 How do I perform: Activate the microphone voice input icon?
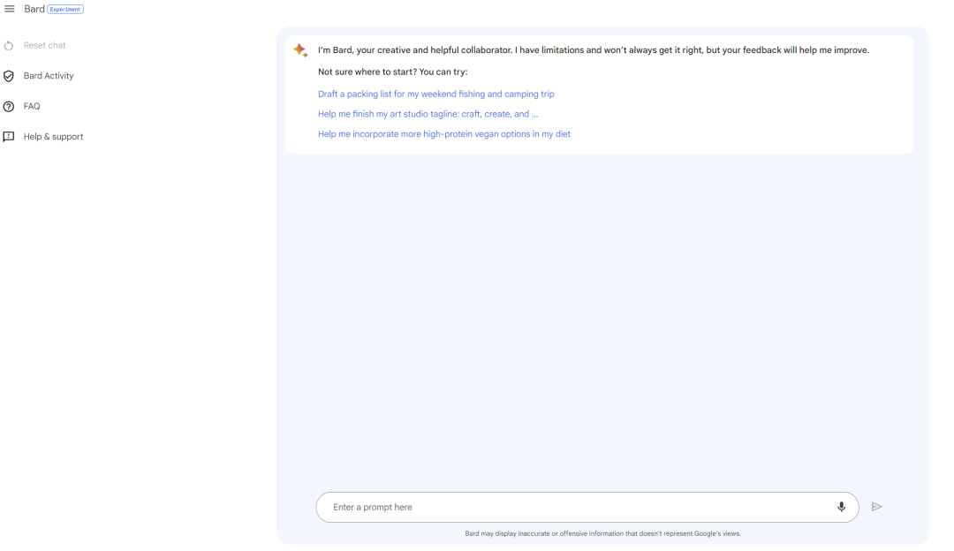click(x=841, y=507)
